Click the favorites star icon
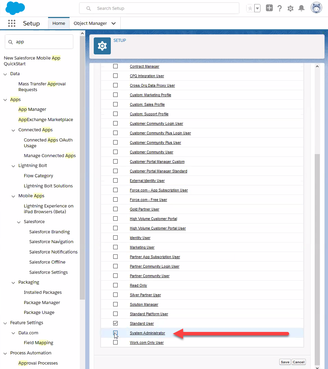This screenshot has height=369, width=328. click(250, 9)
